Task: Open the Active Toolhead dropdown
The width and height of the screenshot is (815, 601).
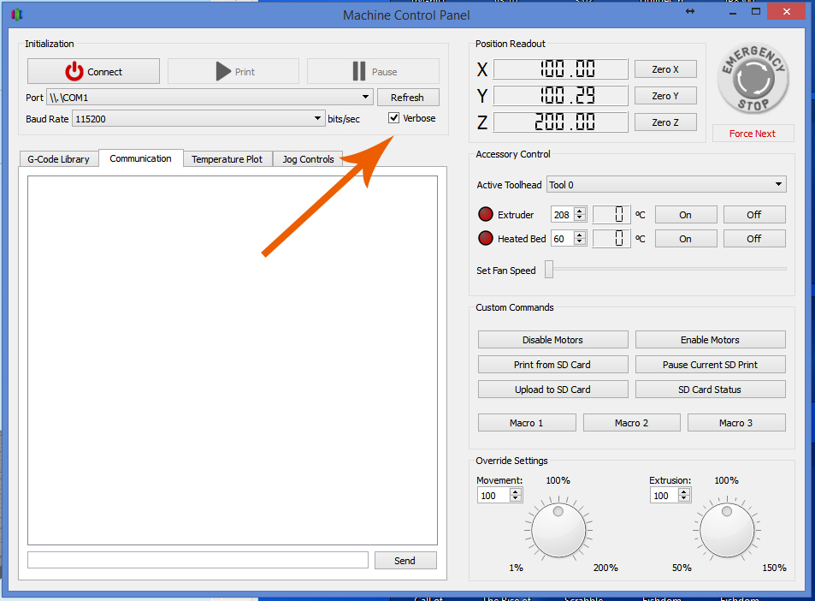Action: click(x=666, y=184)
